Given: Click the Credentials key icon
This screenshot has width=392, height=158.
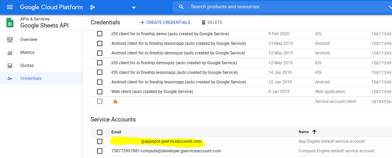Looking at the screenshot, I should pyautogui.click(x=10, y=78).
